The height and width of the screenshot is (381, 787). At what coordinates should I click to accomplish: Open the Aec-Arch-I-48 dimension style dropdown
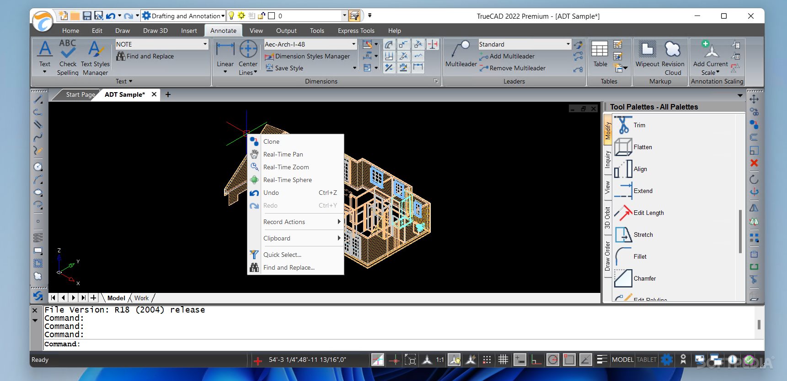[353, 44]
